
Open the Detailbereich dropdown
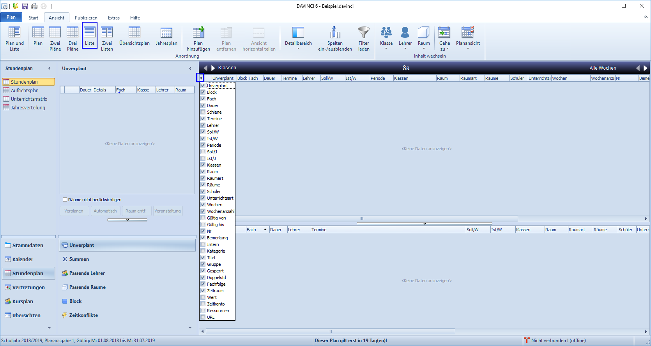click(x=298, y=39)
